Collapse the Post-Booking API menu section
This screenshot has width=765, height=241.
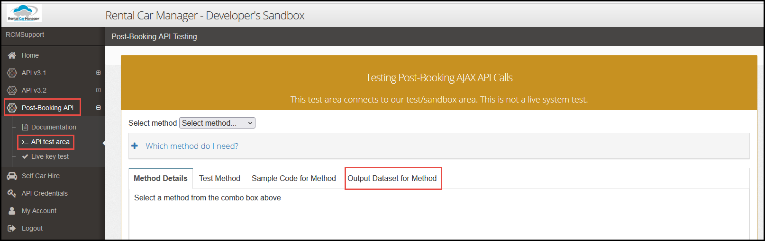coord(99,108)
